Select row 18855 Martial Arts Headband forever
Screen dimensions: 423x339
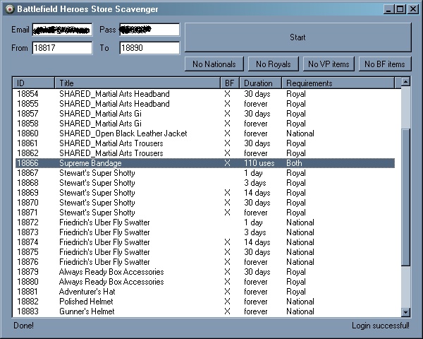click(205, 104)
